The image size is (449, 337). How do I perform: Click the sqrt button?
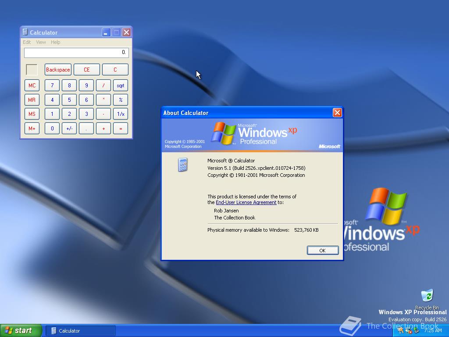click(x=121, y=86)
